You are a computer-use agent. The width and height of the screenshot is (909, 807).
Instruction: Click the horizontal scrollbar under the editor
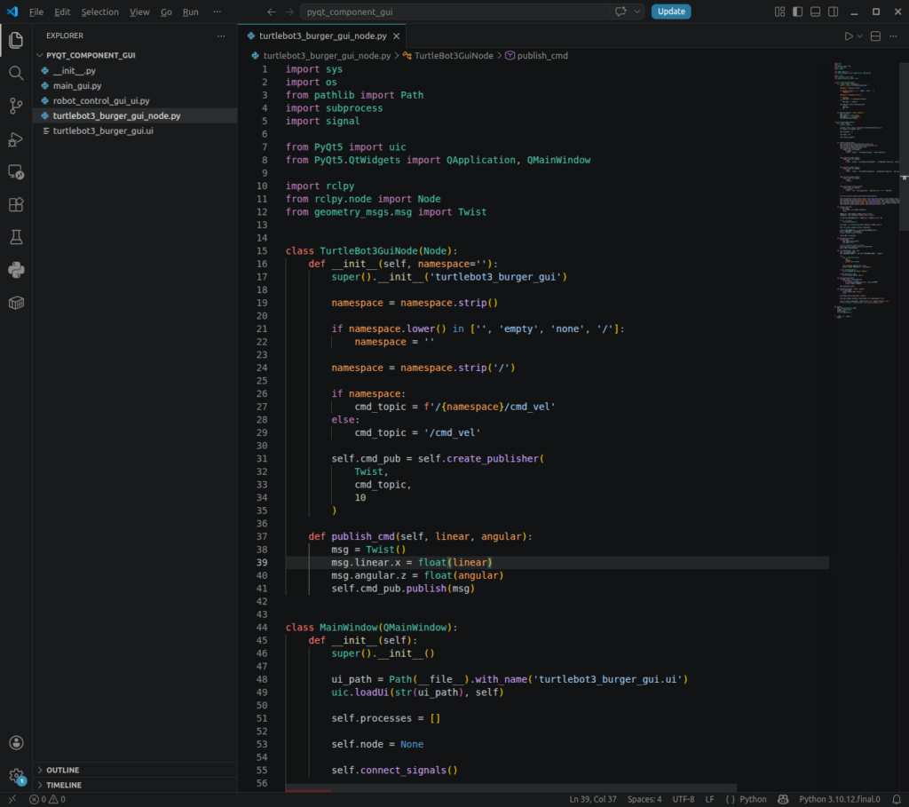point(510,788)
